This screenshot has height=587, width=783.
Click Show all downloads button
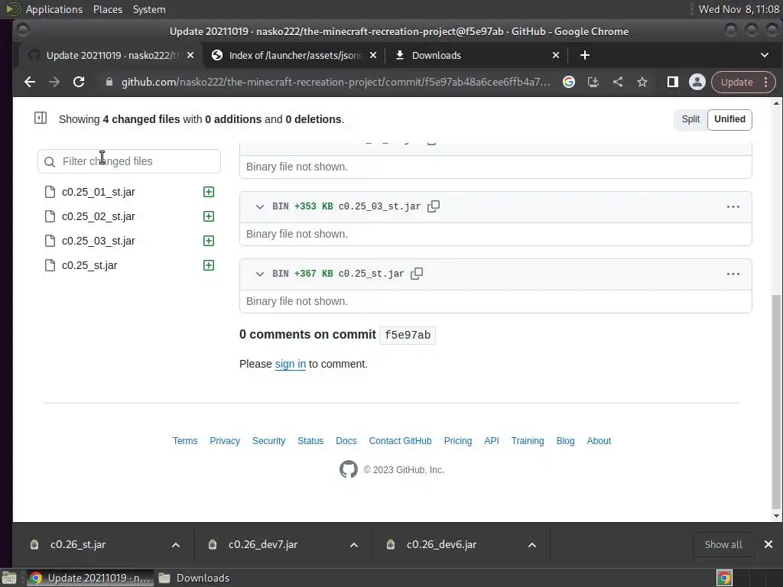(723, 545)
